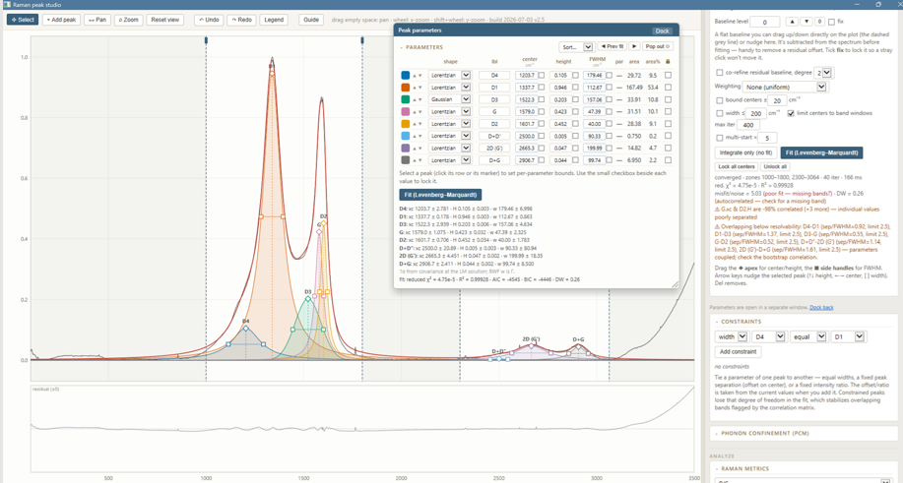Open the Sort dropdown in Parameters
This screenshot has width=903, height=483.
576,47
